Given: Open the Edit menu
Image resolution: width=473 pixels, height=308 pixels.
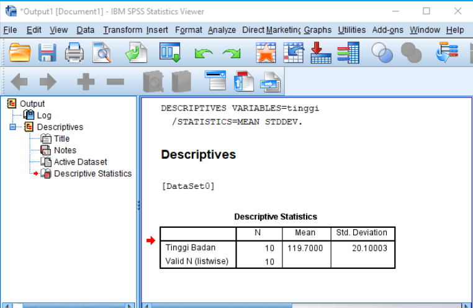Looking at the screenshot, I should [x=34, y=30].
